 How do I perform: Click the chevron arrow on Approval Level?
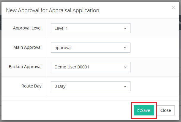[x=125, y=28]
